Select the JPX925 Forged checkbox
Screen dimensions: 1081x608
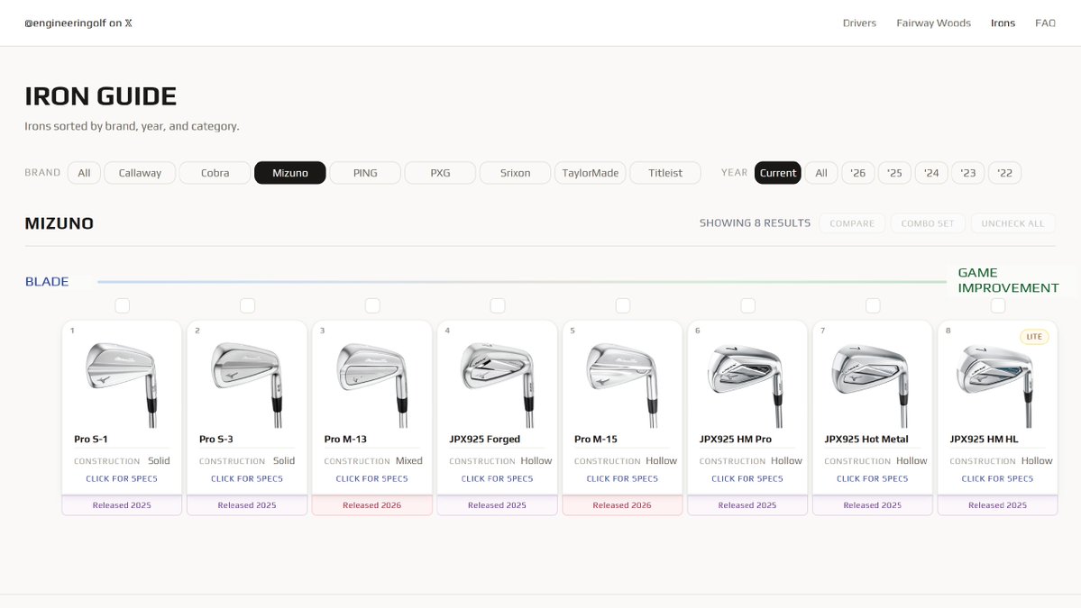pos(498,305)
